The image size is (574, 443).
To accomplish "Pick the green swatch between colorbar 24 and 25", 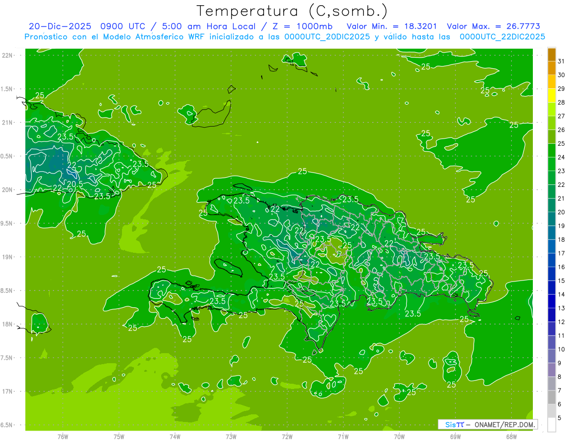I will point(552,151).
